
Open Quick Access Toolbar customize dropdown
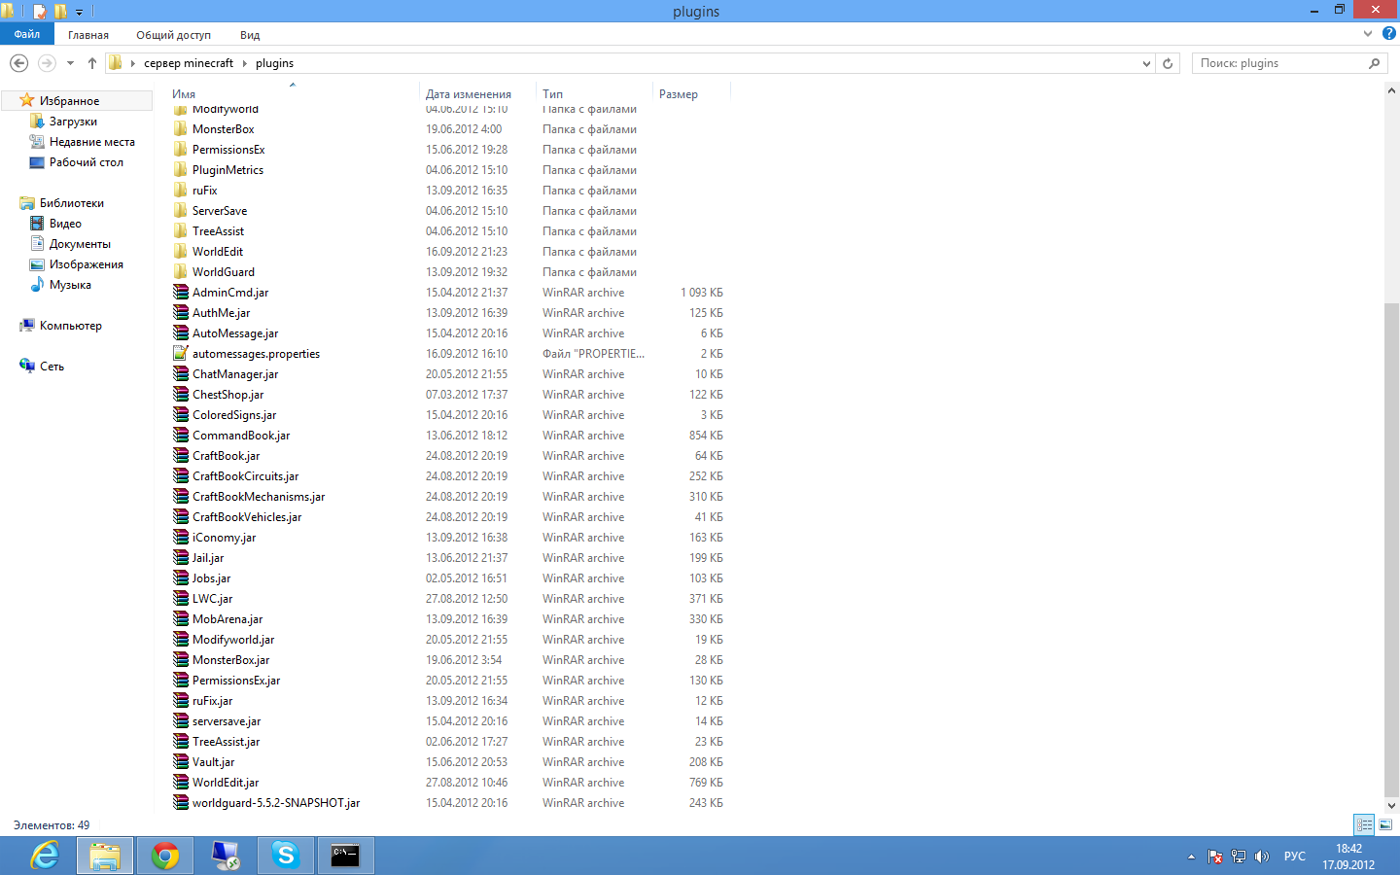pos(80,12)
